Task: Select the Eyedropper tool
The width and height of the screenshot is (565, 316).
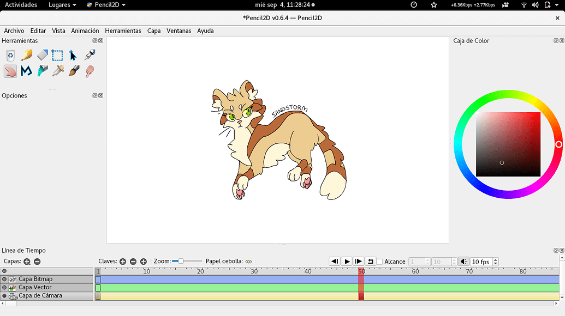Action: pyautogui.click(x=58, y=71)
